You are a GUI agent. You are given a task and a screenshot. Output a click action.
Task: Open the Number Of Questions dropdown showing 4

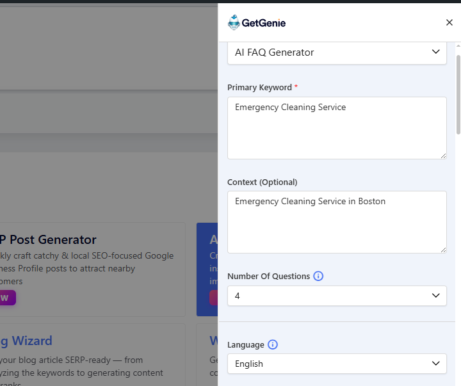point(337,296)
